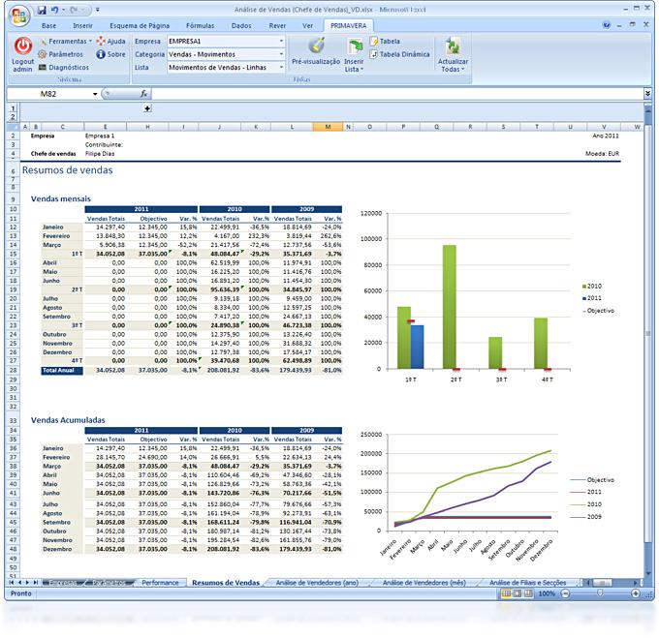Open the Rever ribbon tab
The width and height of the screenshot is (659, 638).
[x=277, y=25]
